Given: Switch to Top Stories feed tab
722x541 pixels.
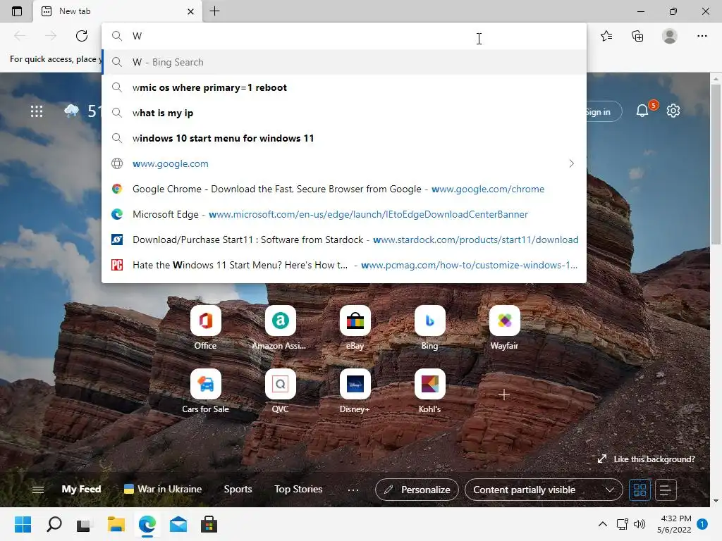Looking at the screenshot, I should click(298, 489).
